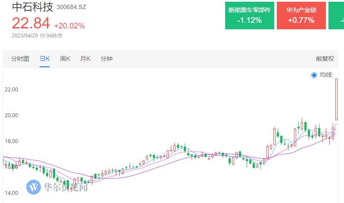Toggle the 均线 moving average radio button
344x203 pixels.
coord(314,75)
